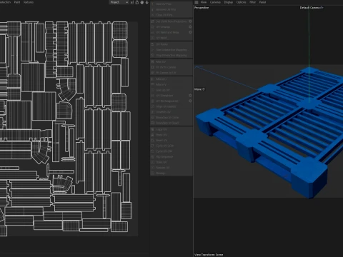Open the Textures menu in UV editor
The width and height of the screenshot is (343, 257).
tap(29, 2)
